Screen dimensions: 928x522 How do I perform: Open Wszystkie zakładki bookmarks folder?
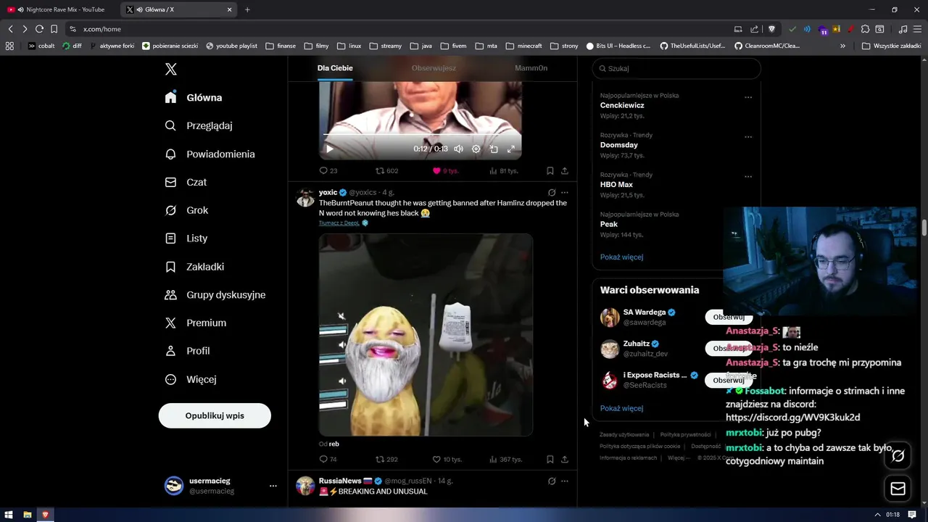tap(891, 46)
